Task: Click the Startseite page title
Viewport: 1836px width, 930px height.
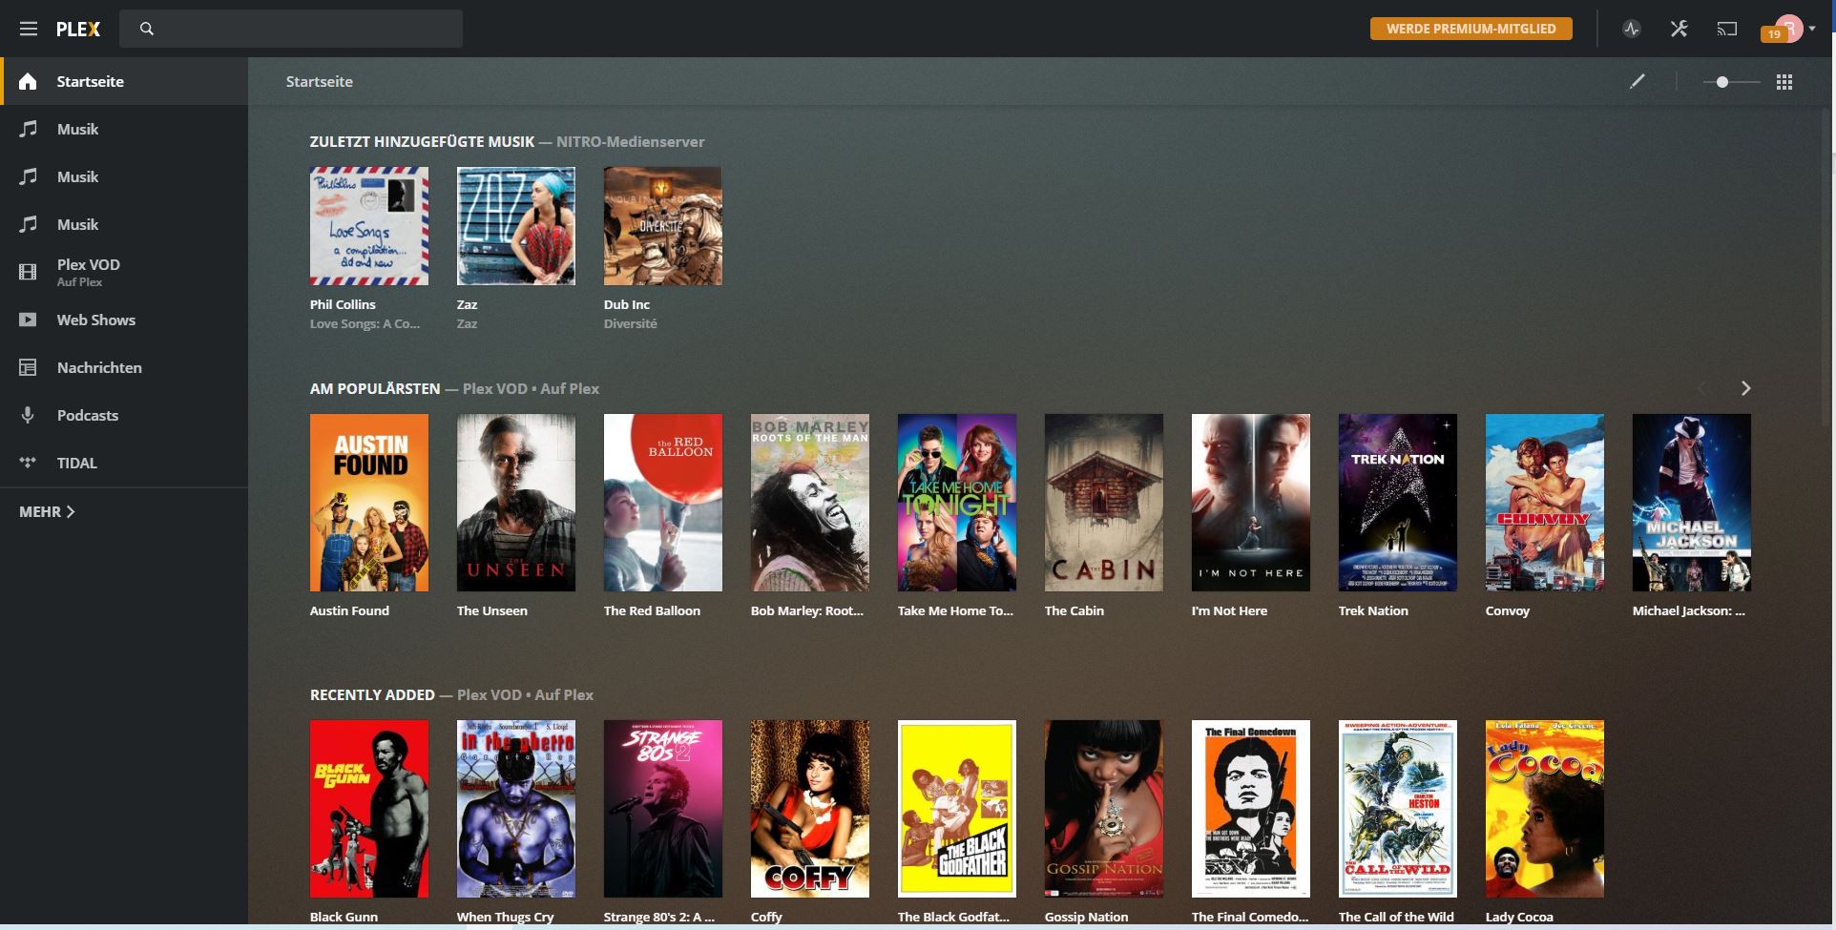Action: 320,81
